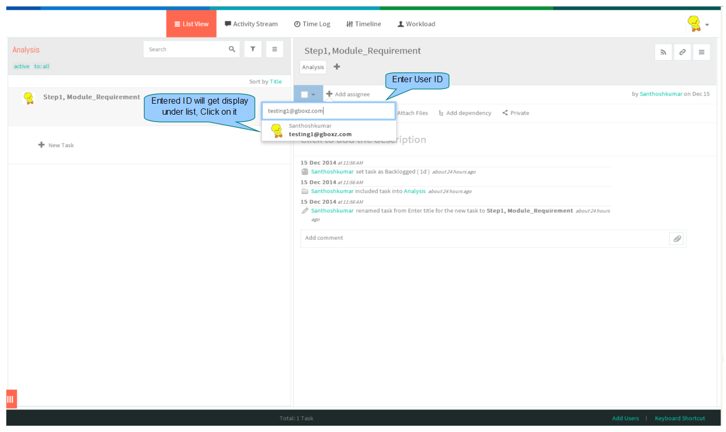726x432 pixels.
Task: Click the RSS follow icon button
Action: click(664, 52)
